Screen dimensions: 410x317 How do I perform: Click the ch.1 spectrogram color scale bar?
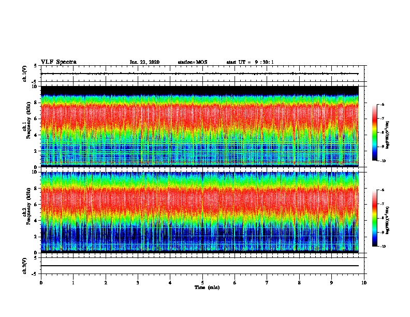click(x=374, y=133)
